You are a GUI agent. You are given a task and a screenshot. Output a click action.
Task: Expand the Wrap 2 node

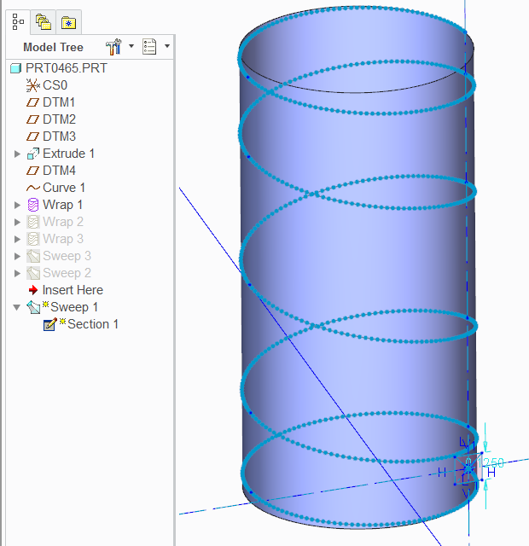pos(17,222)
